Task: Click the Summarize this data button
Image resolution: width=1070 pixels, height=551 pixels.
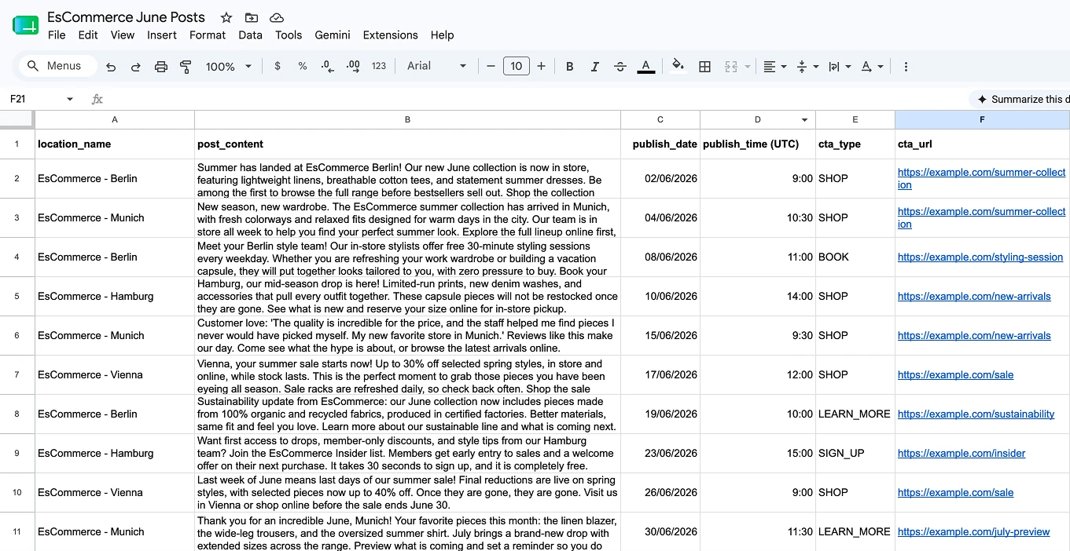Action: [x=1020, y=99]
